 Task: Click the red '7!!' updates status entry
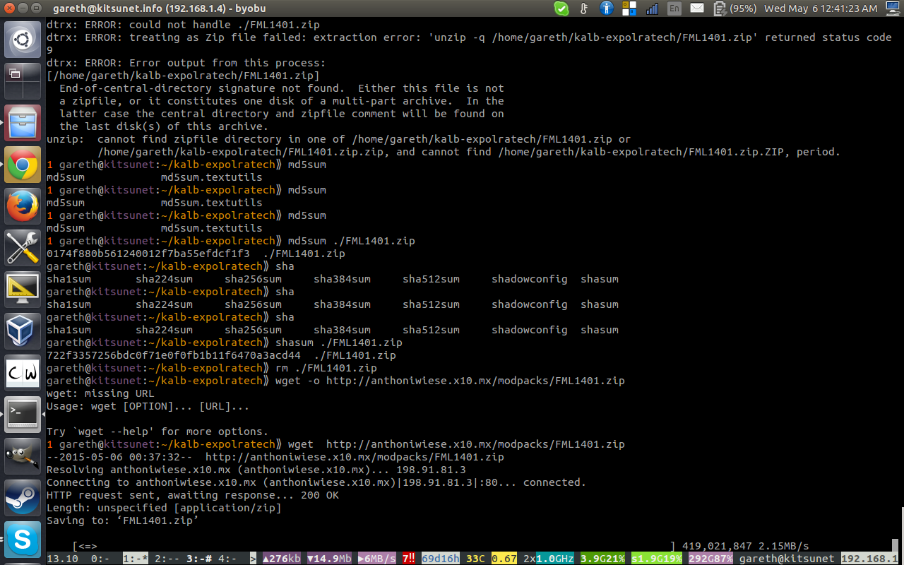pyautogui.click(x=409, y=559)
